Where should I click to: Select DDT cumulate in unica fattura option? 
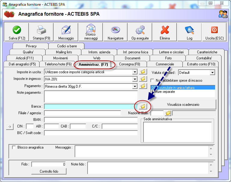183,87
